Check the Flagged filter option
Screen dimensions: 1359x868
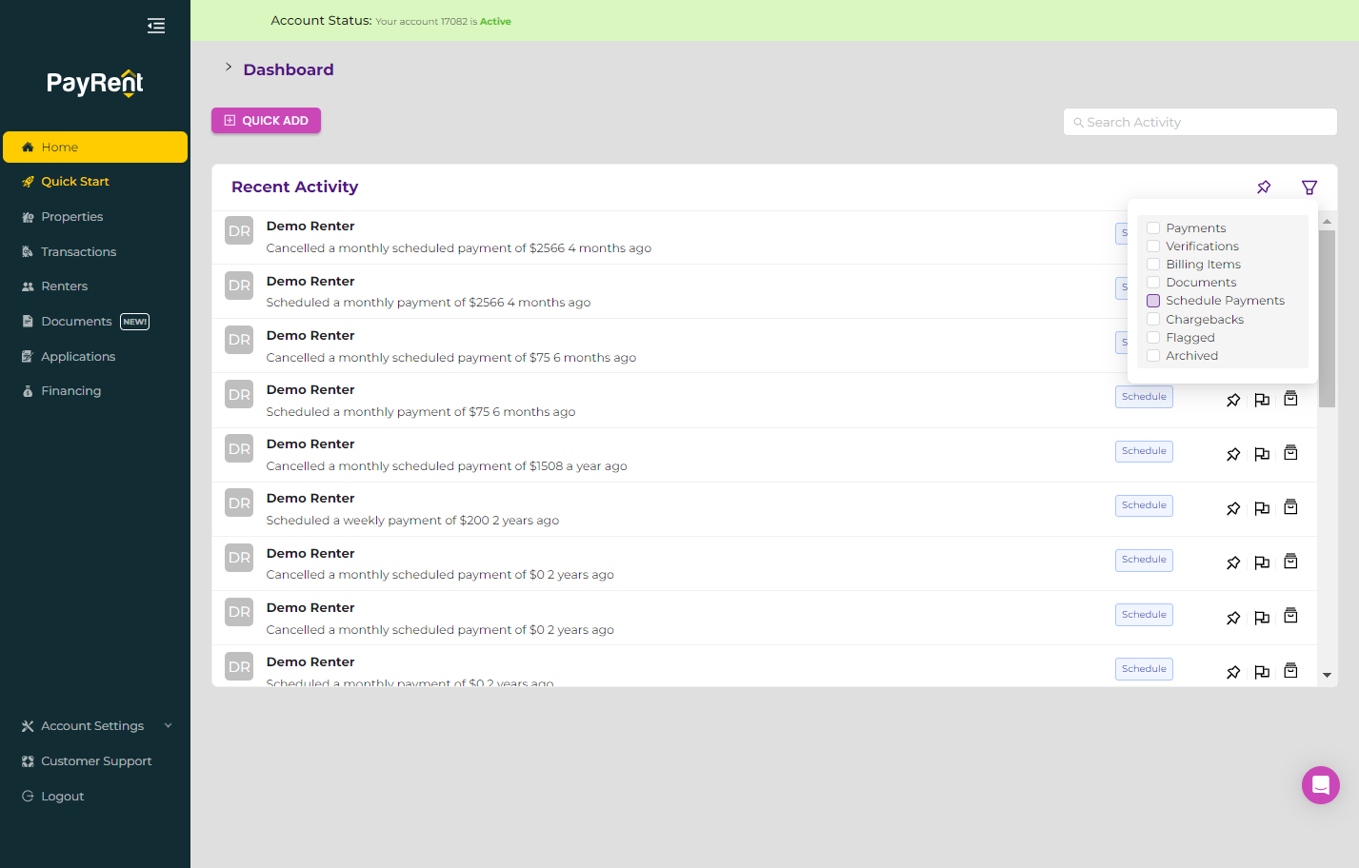pos(1153,338)
